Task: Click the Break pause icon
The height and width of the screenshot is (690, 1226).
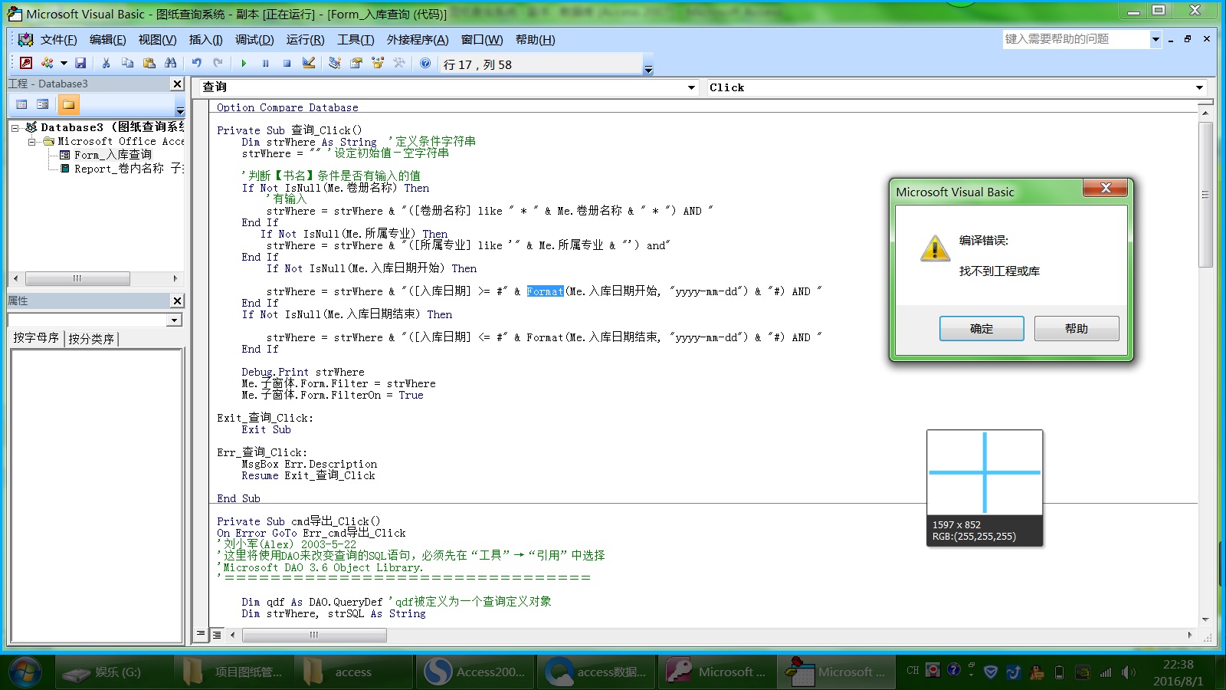Action: point(265,63)
